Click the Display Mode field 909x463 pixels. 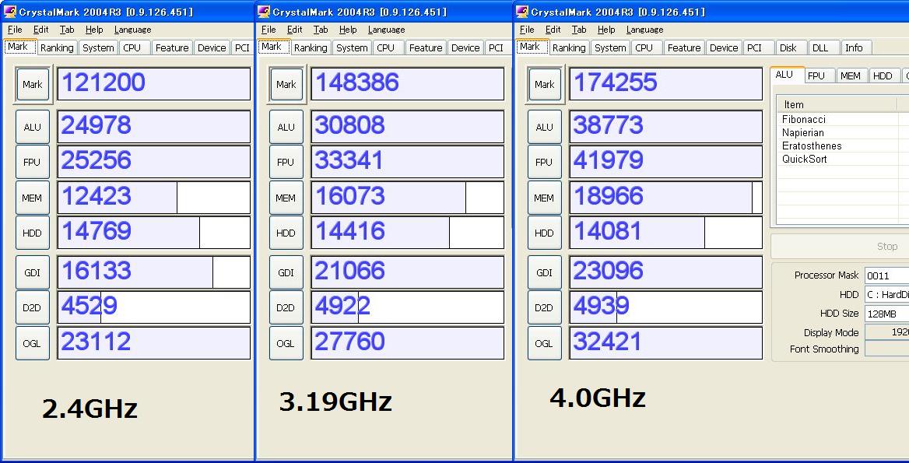pos(886,332)
